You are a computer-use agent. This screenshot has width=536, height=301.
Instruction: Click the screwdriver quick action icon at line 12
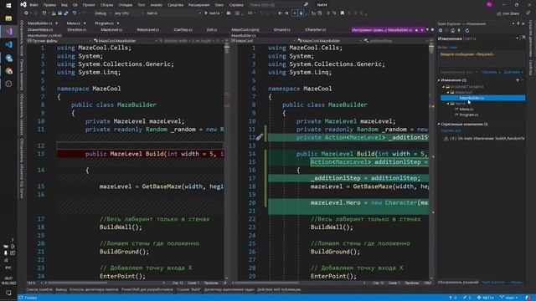[x=260, y=137]
